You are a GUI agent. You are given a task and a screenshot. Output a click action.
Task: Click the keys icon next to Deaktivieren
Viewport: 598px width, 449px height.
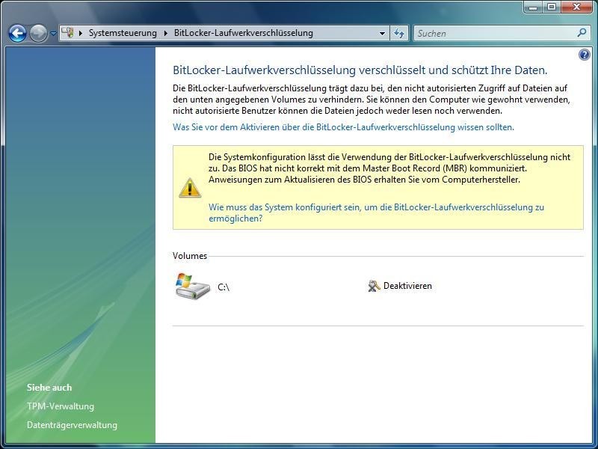(375, 285)
